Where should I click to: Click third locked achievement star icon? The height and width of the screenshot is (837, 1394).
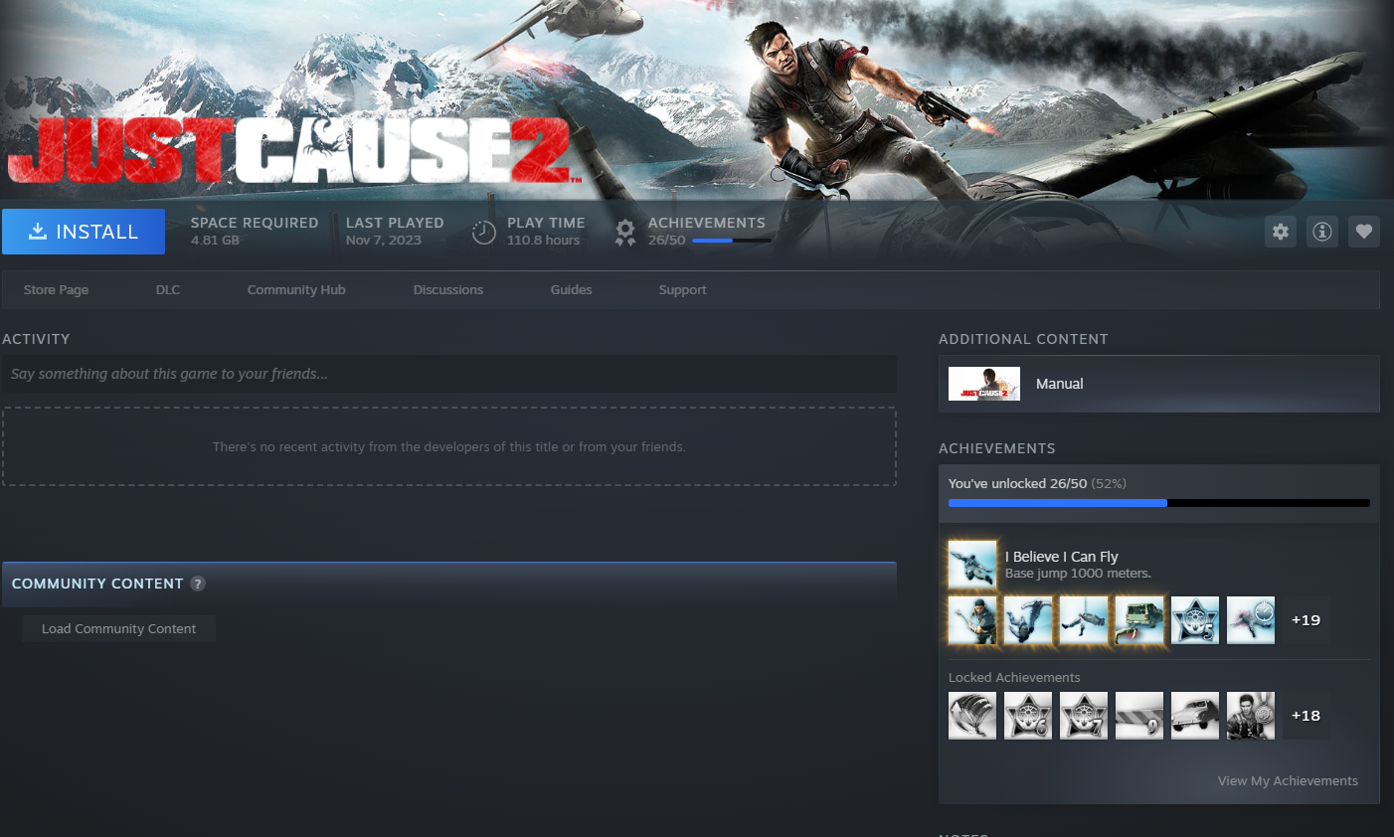coord(1084,716)
